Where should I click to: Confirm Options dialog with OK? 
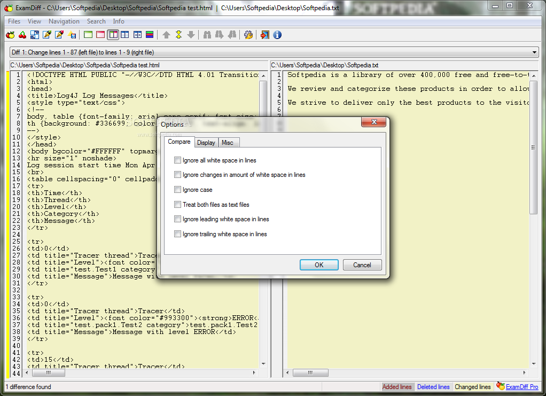coord(319,265)
